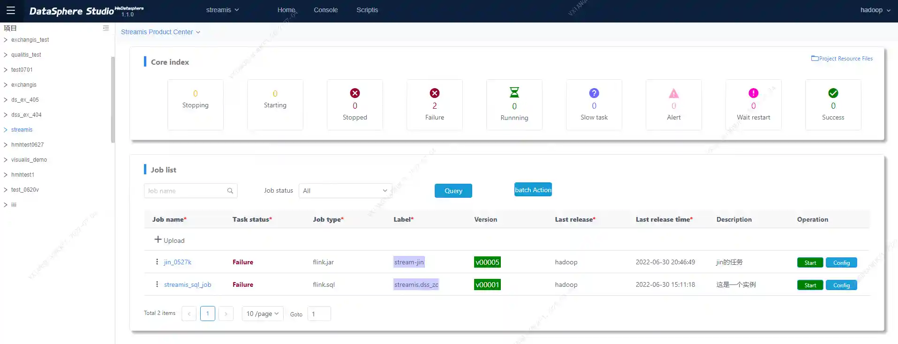Click the search icon in Job name field
898x344 pixels.
[x=230, y=191]
